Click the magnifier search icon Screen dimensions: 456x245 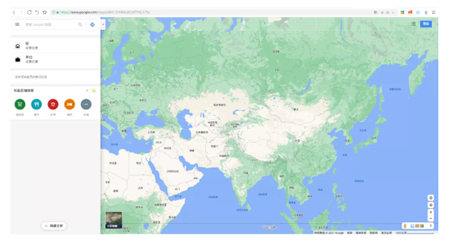[80, 25]
